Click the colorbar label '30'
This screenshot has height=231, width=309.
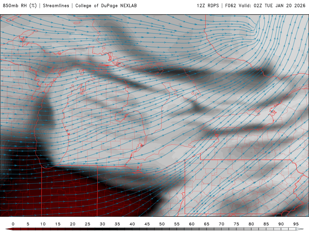click(x=102, y=224)
